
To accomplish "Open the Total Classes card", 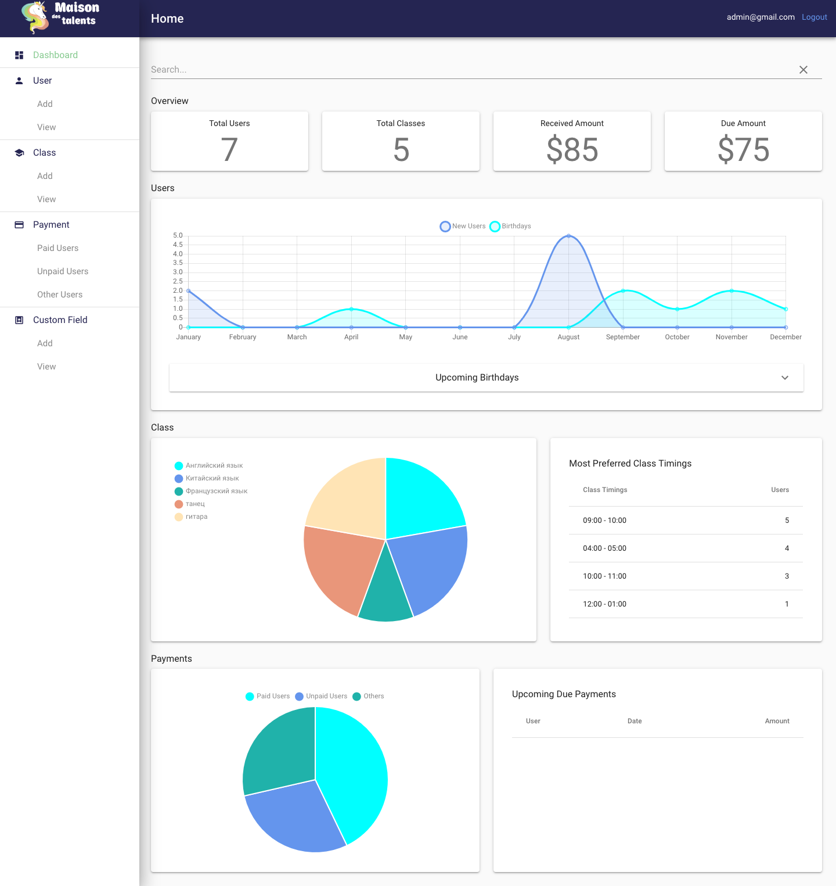I will click(x=401, y=141).
